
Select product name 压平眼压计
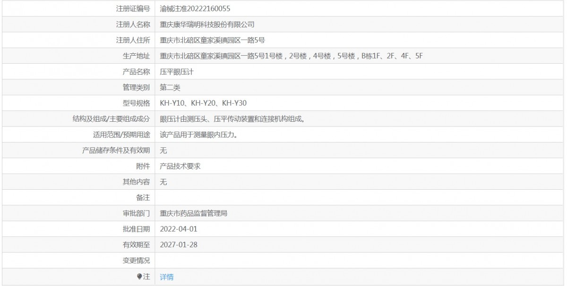pyautogui.click(x=177, y=72)
